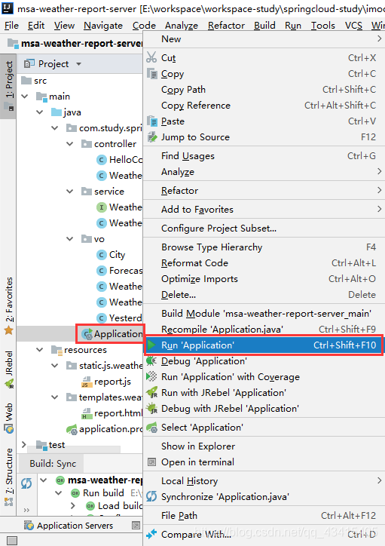The width and height of the screenshot is (385, 546).
Task: Choose Configure Project Subset...
Action: coord(264,228)
